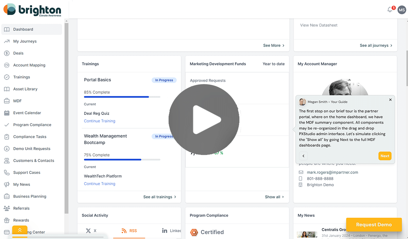The image size is (408, 239).
Task: Select the Account Mapping sidebar icon
Action: (7, 65)
